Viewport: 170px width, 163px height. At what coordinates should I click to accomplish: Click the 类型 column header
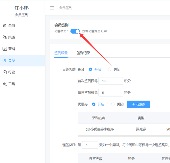(141, 118)
